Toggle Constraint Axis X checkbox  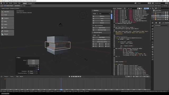(x=38, y=66)
